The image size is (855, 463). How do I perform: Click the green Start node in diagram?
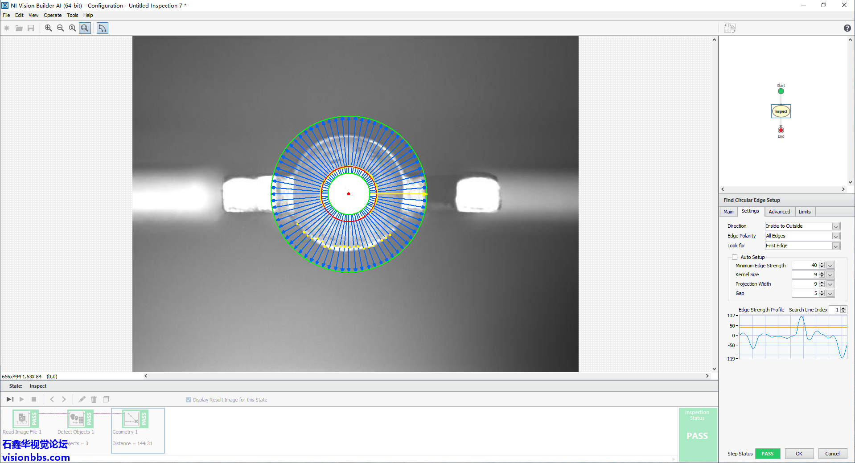click(781, 91)
